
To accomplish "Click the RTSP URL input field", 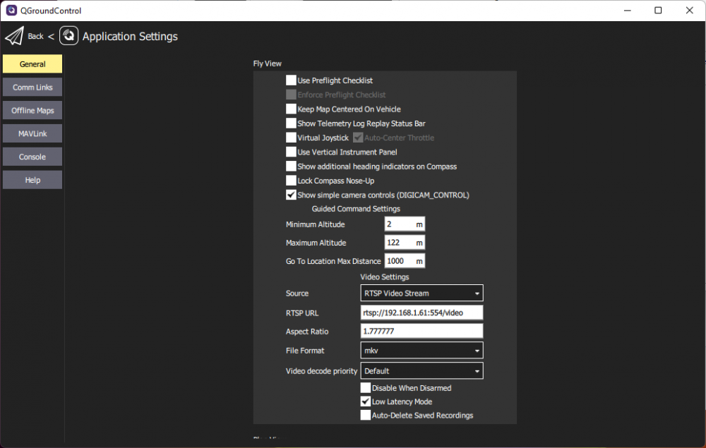I will (x=421, y=313).
